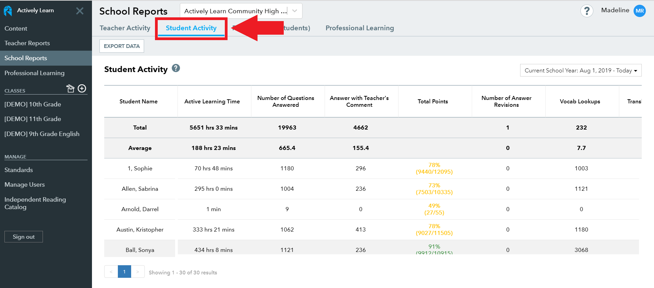
Task: Click the Vocab Lookups value 3068
Action: pyautogui.click(x=581, y=250)
